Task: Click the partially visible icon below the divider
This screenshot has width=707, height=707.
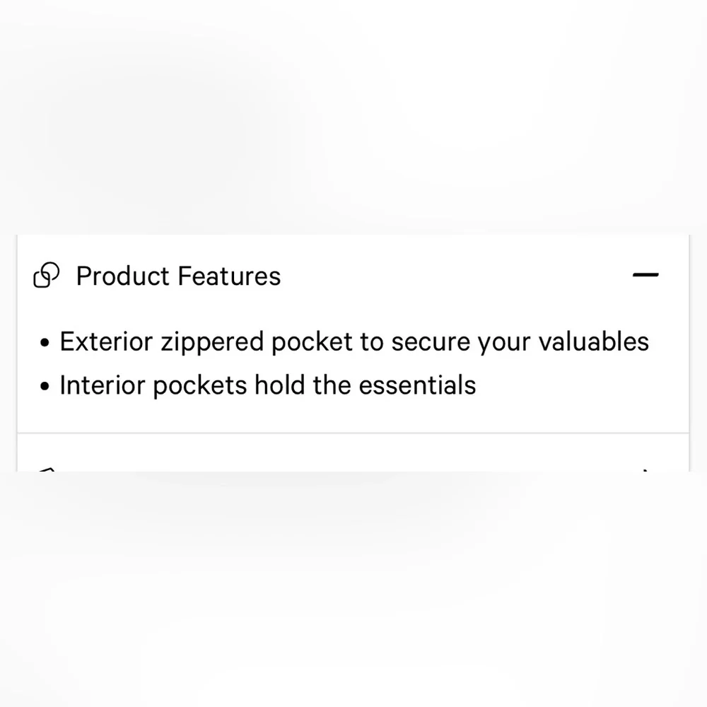Action: coord(47,469)
